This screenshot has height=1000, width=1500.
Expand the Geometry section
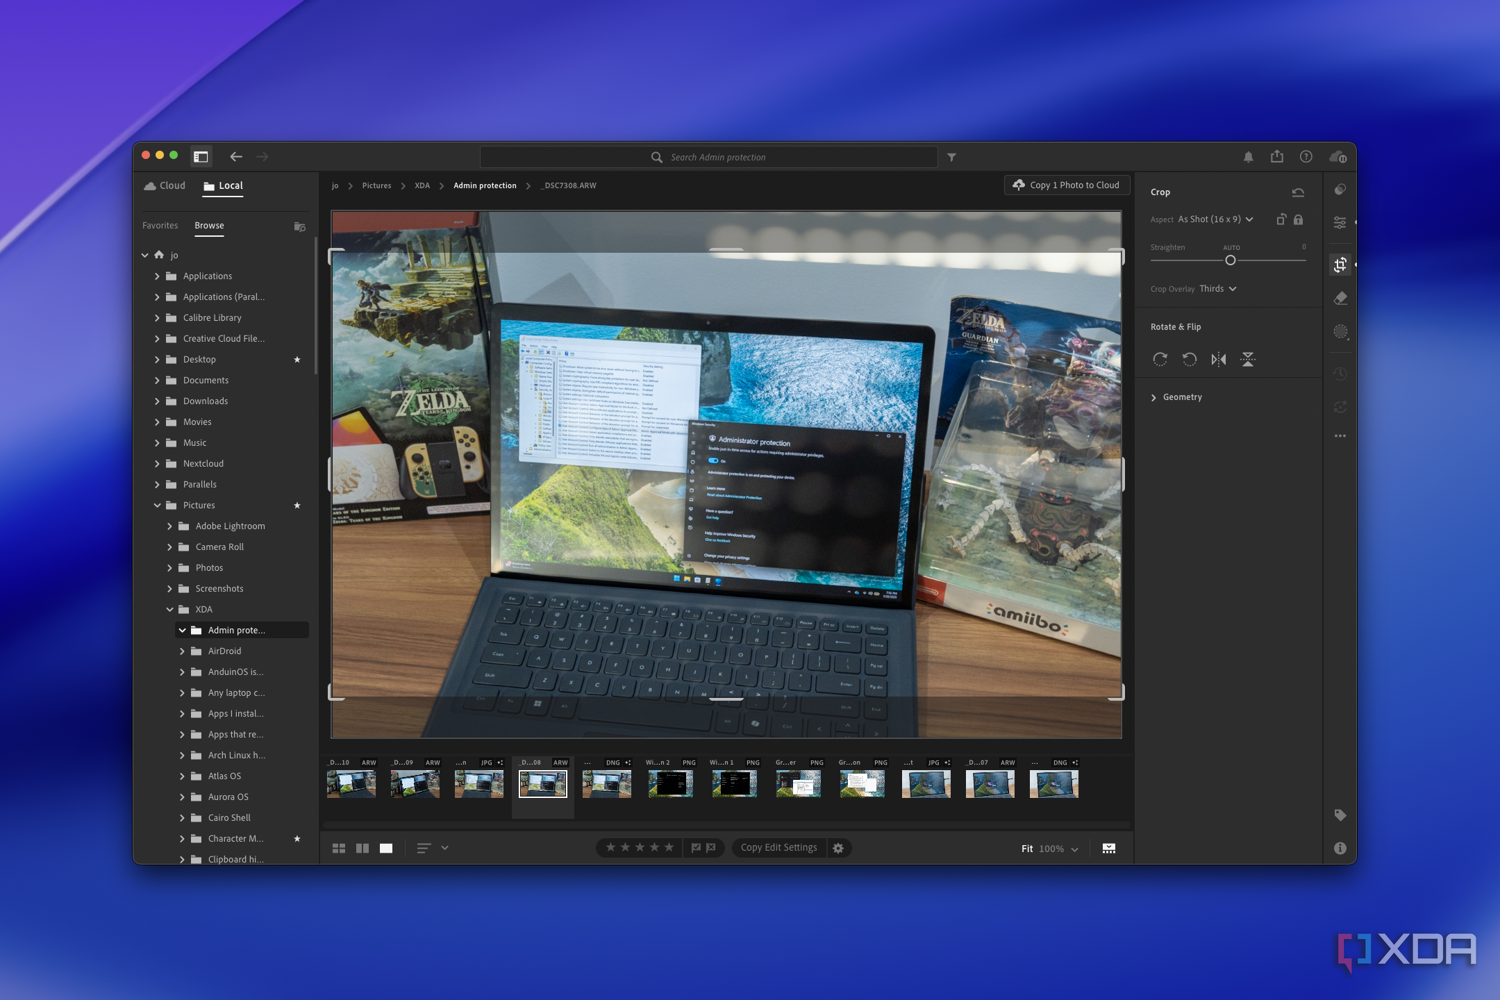click(x=1176, y=397)
